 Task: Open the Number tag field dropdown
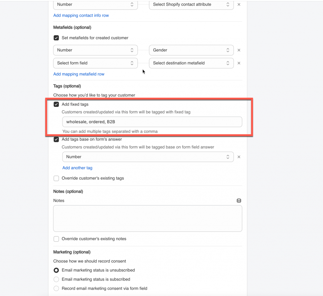148,157
